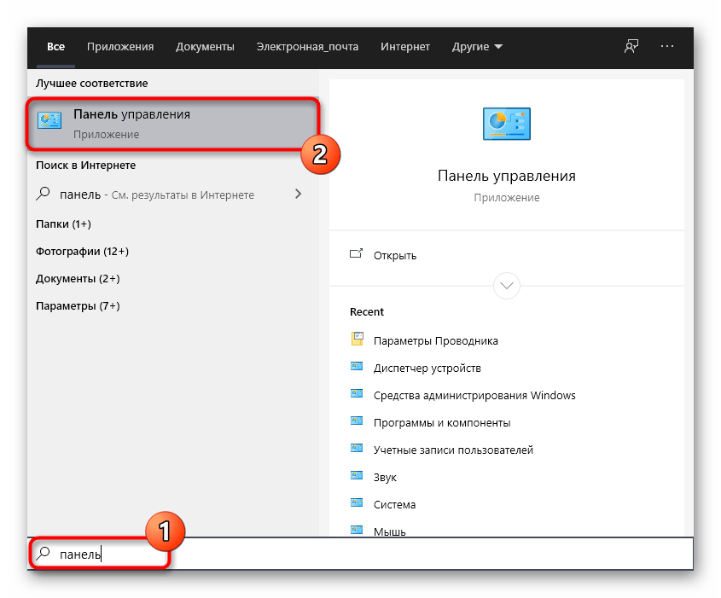The image size is (721, 598).
Task: Switch to the Приложения tab
Action: (x=120, y=47)
